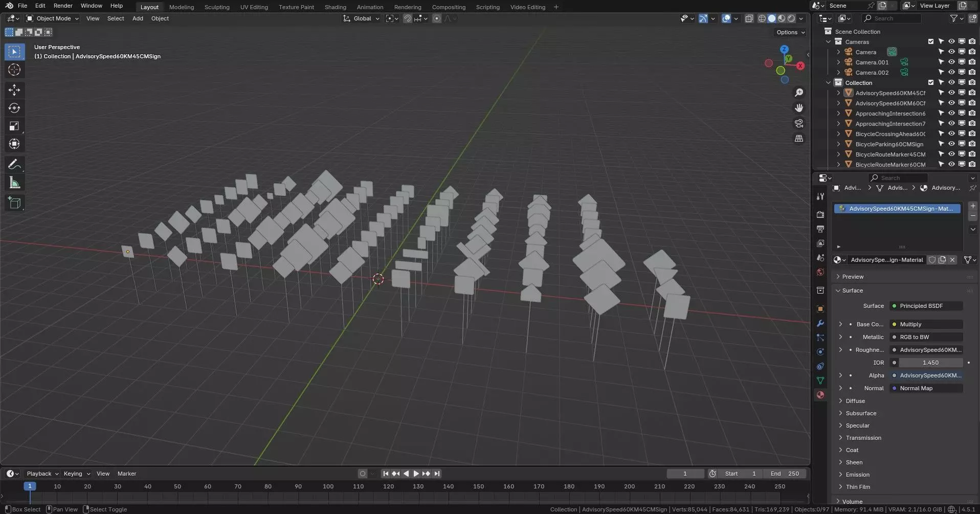Select the Scale tool
The height and width of the screenshot is (514, 980).
click(14, 126)
